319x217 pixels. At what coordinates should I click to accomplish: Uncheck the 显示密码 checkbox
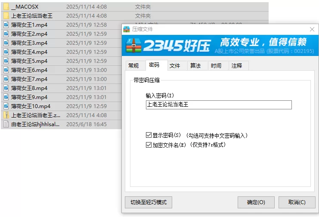pyautogui.click(x=149, y=136)
